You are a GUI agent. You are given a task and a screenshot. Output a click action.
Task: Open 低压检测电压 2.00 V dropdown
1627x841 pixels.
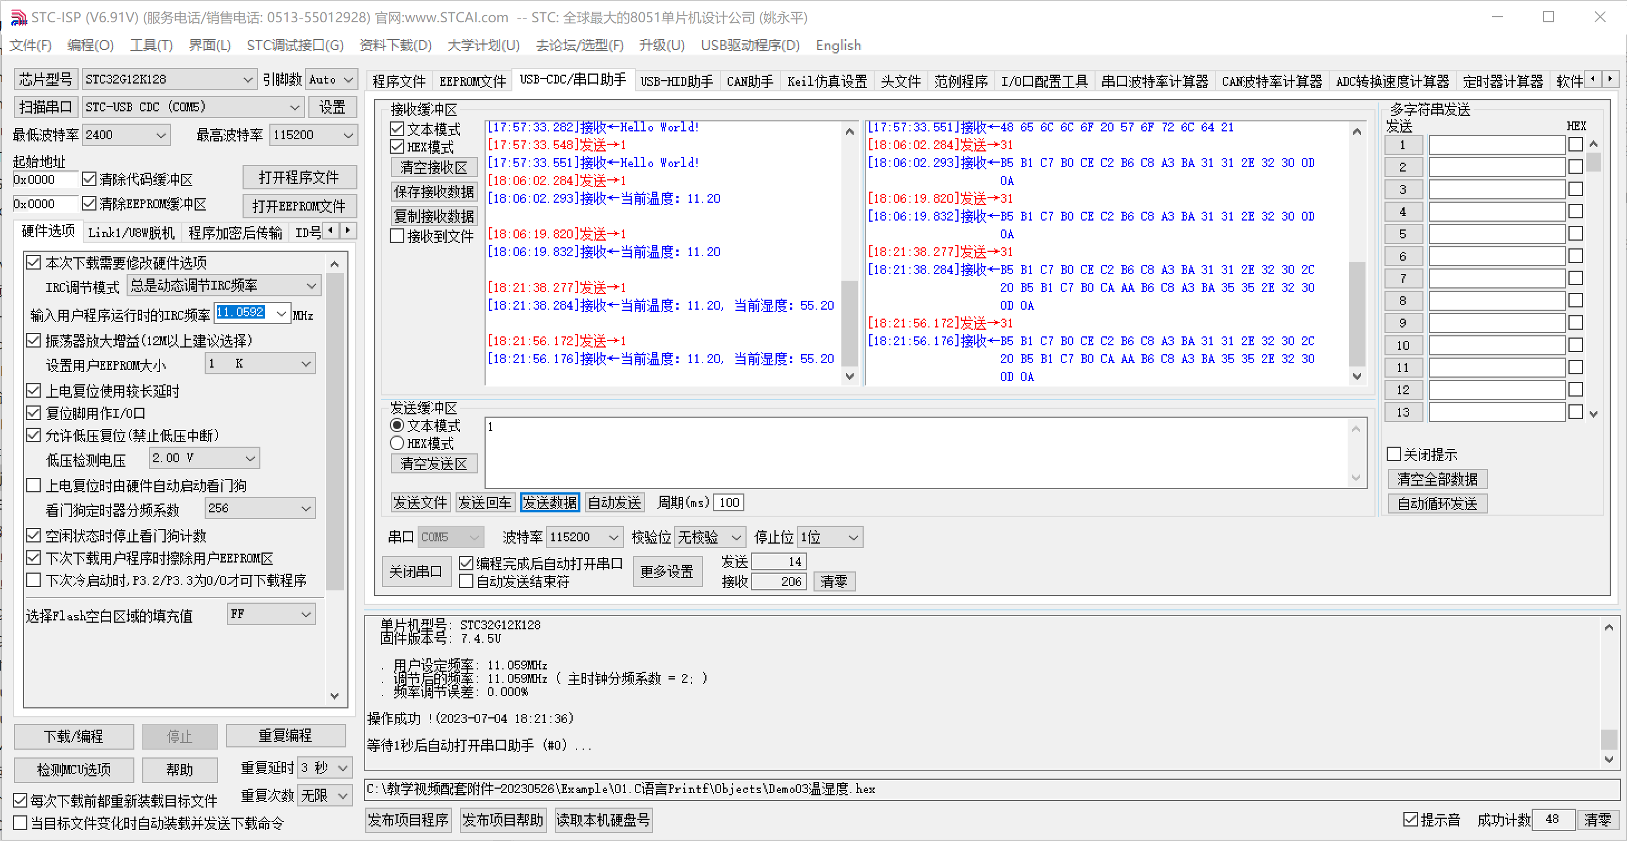pyautogui.click(x=204, y=459)
